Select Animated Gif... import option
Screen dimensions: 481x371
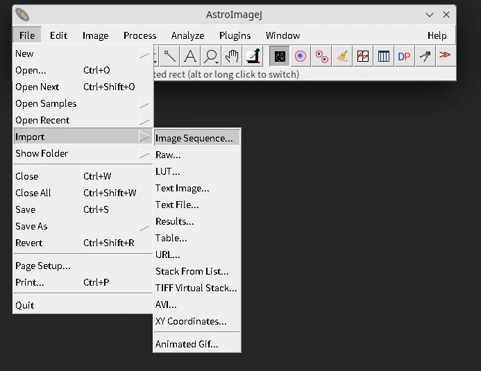click(197, 344)
